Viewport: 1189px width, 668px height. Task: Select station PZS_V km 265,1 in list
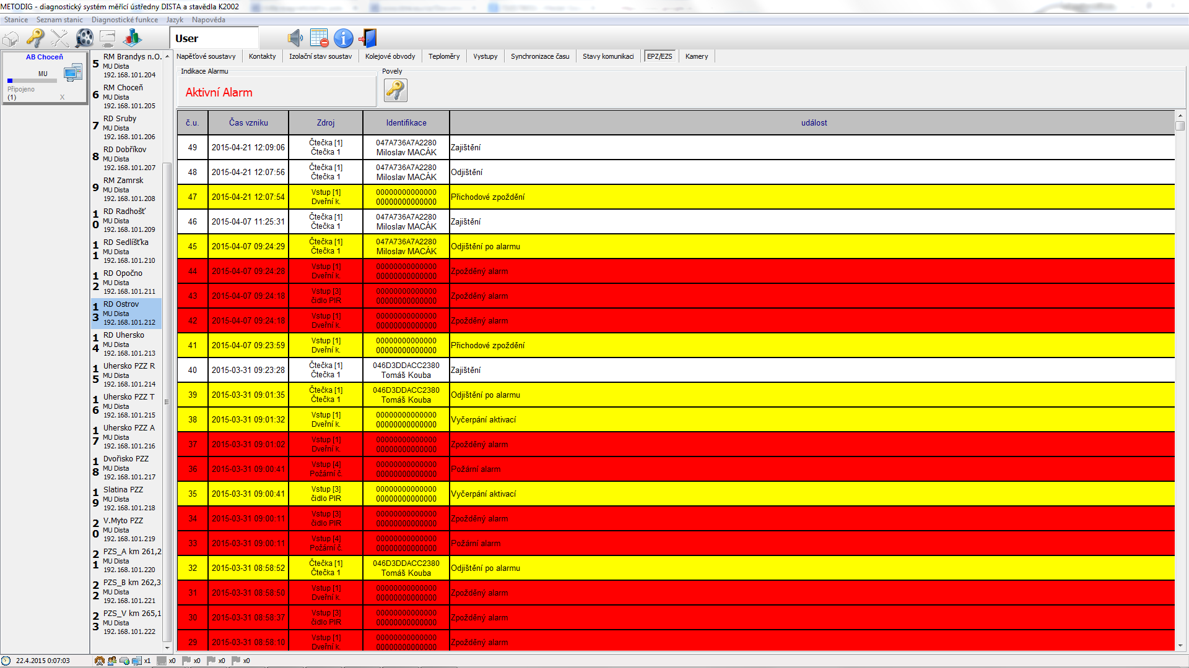point(126,622)
